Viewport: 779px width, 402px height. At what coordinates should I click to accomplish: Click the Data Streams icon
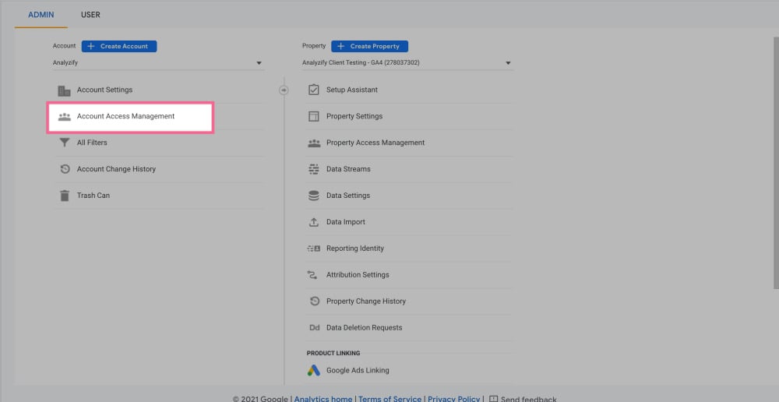pos(314,169)
